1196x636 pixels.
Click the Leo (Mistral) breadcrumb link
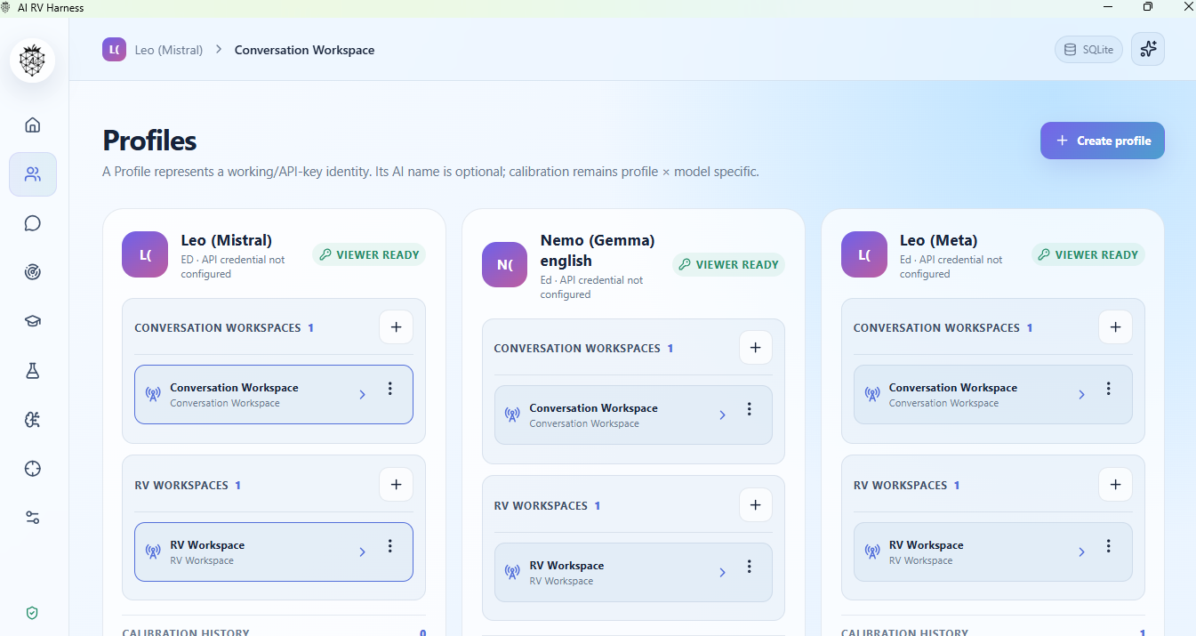coord(169,50)
